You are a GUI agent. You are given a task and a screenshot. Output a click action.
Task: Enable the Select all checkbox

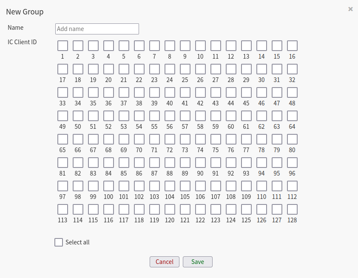59,242
